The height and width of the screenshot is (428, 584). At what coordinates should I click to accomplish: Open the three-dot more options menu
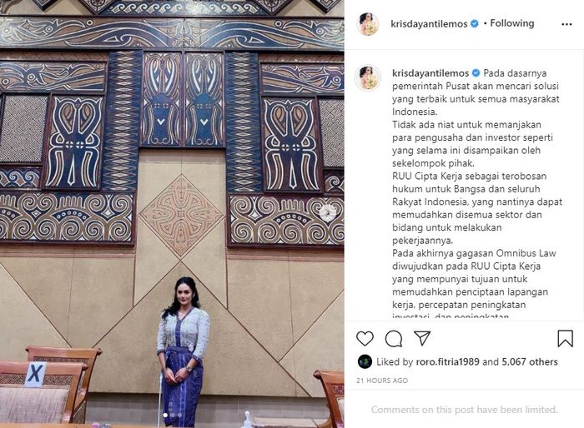[566, 24]
